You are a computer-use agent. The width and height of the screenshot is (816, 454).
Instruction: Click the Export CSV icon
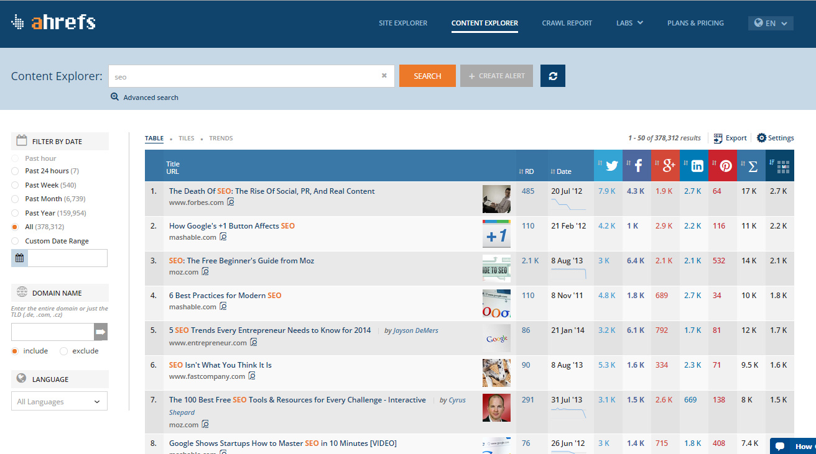[x=718, y=138]
